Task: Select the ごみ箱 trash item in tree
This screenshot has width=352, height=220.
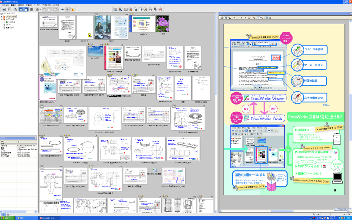Action: pos(8,25)
